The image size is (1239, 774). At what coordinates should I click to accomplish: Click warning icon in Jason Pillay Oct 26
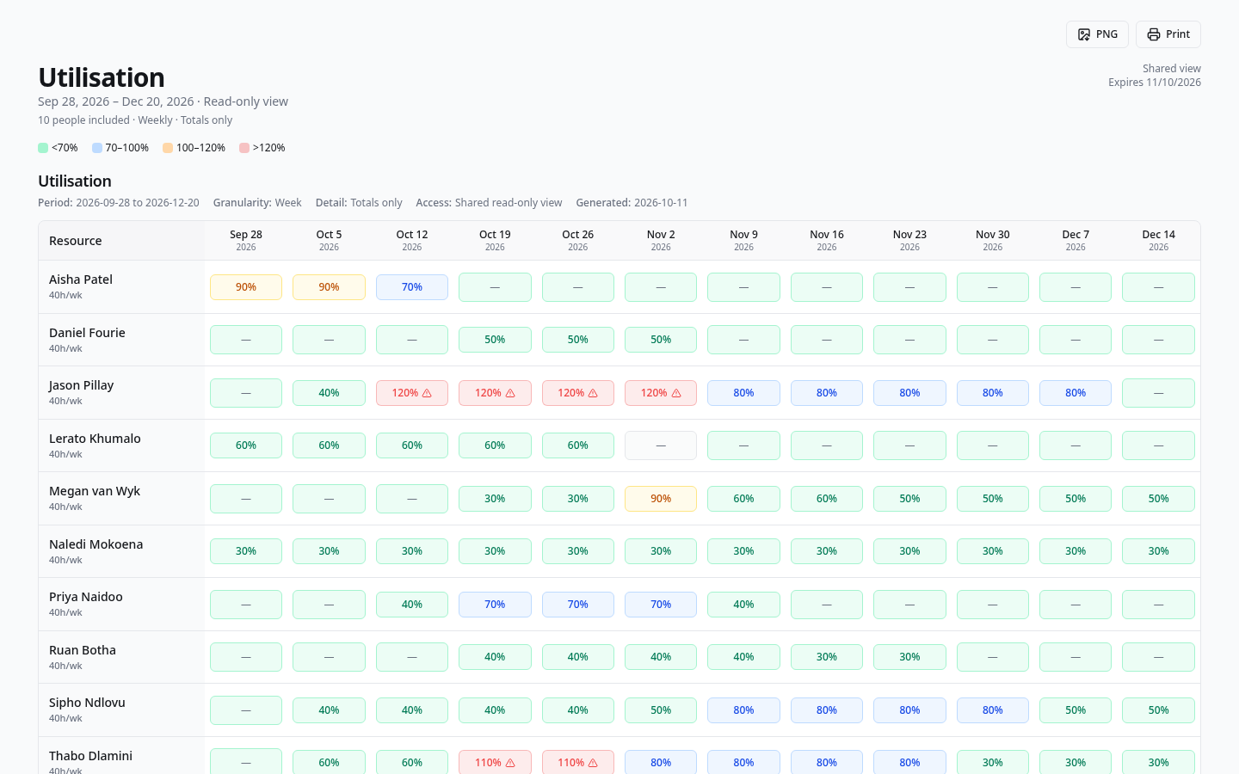click(593, 393)
